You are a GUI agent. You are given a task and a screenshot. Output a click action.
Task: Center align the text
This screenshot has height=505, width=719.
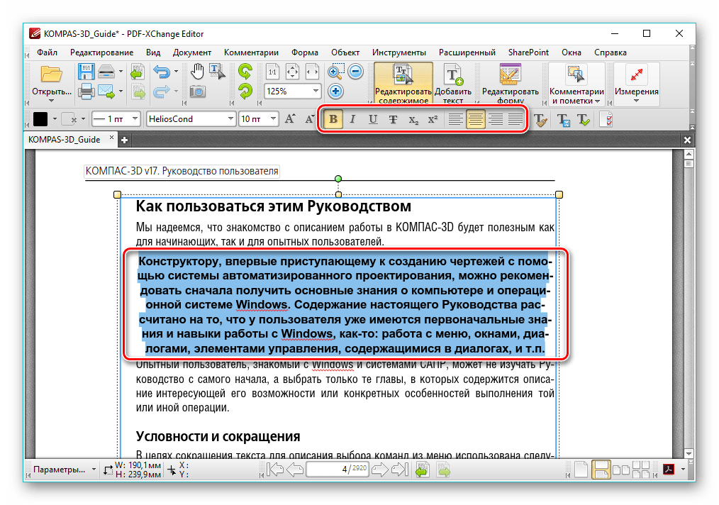pyautogui.click(x=476, y=119)
